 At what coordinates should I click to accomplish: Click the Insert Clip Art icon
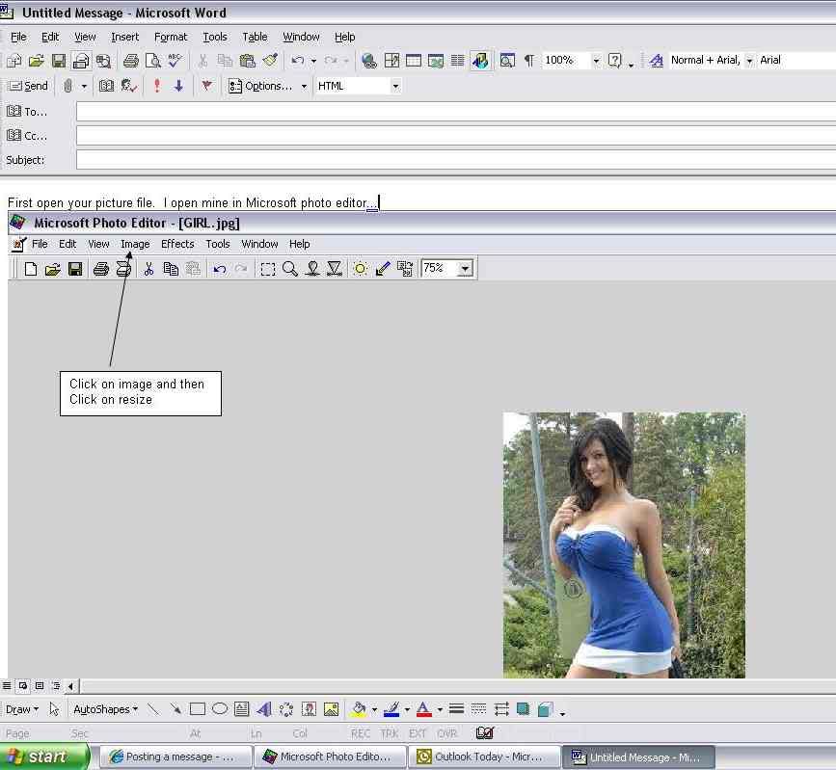309,709
